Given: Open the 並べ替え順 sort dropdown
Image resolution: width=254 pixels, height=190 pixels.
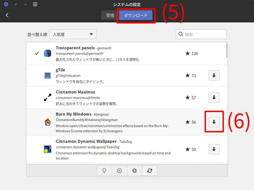Looking at the screenshot, I should (x=73, y=34).
